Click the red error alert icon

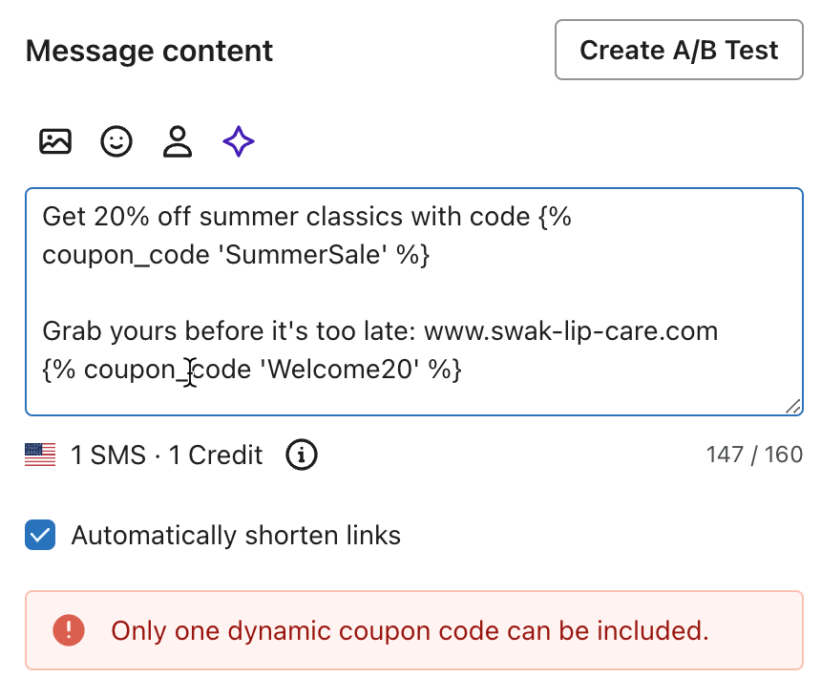pos(69,630)
